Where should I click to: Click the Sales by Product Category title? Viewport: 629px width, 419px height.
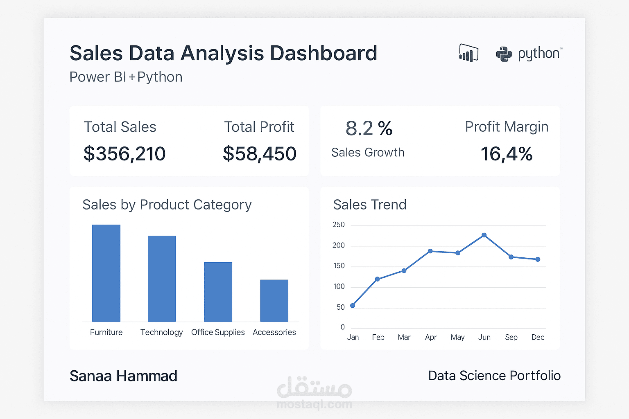pyautogui.click(x=167, y=205)
